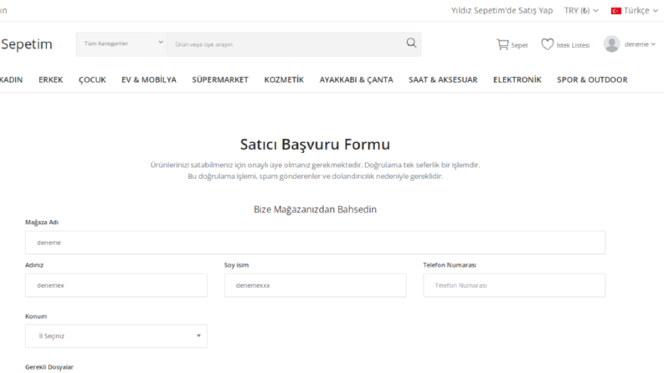
Task: Expand the TRY currency dropdown
Action: (581, 11)
